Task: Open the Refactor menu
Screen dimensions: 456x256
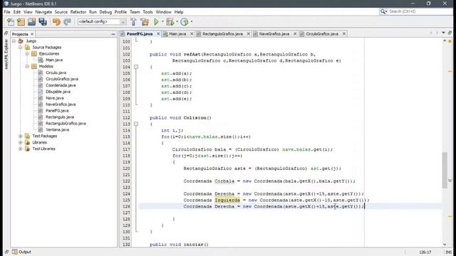Action: click(78, 12)
